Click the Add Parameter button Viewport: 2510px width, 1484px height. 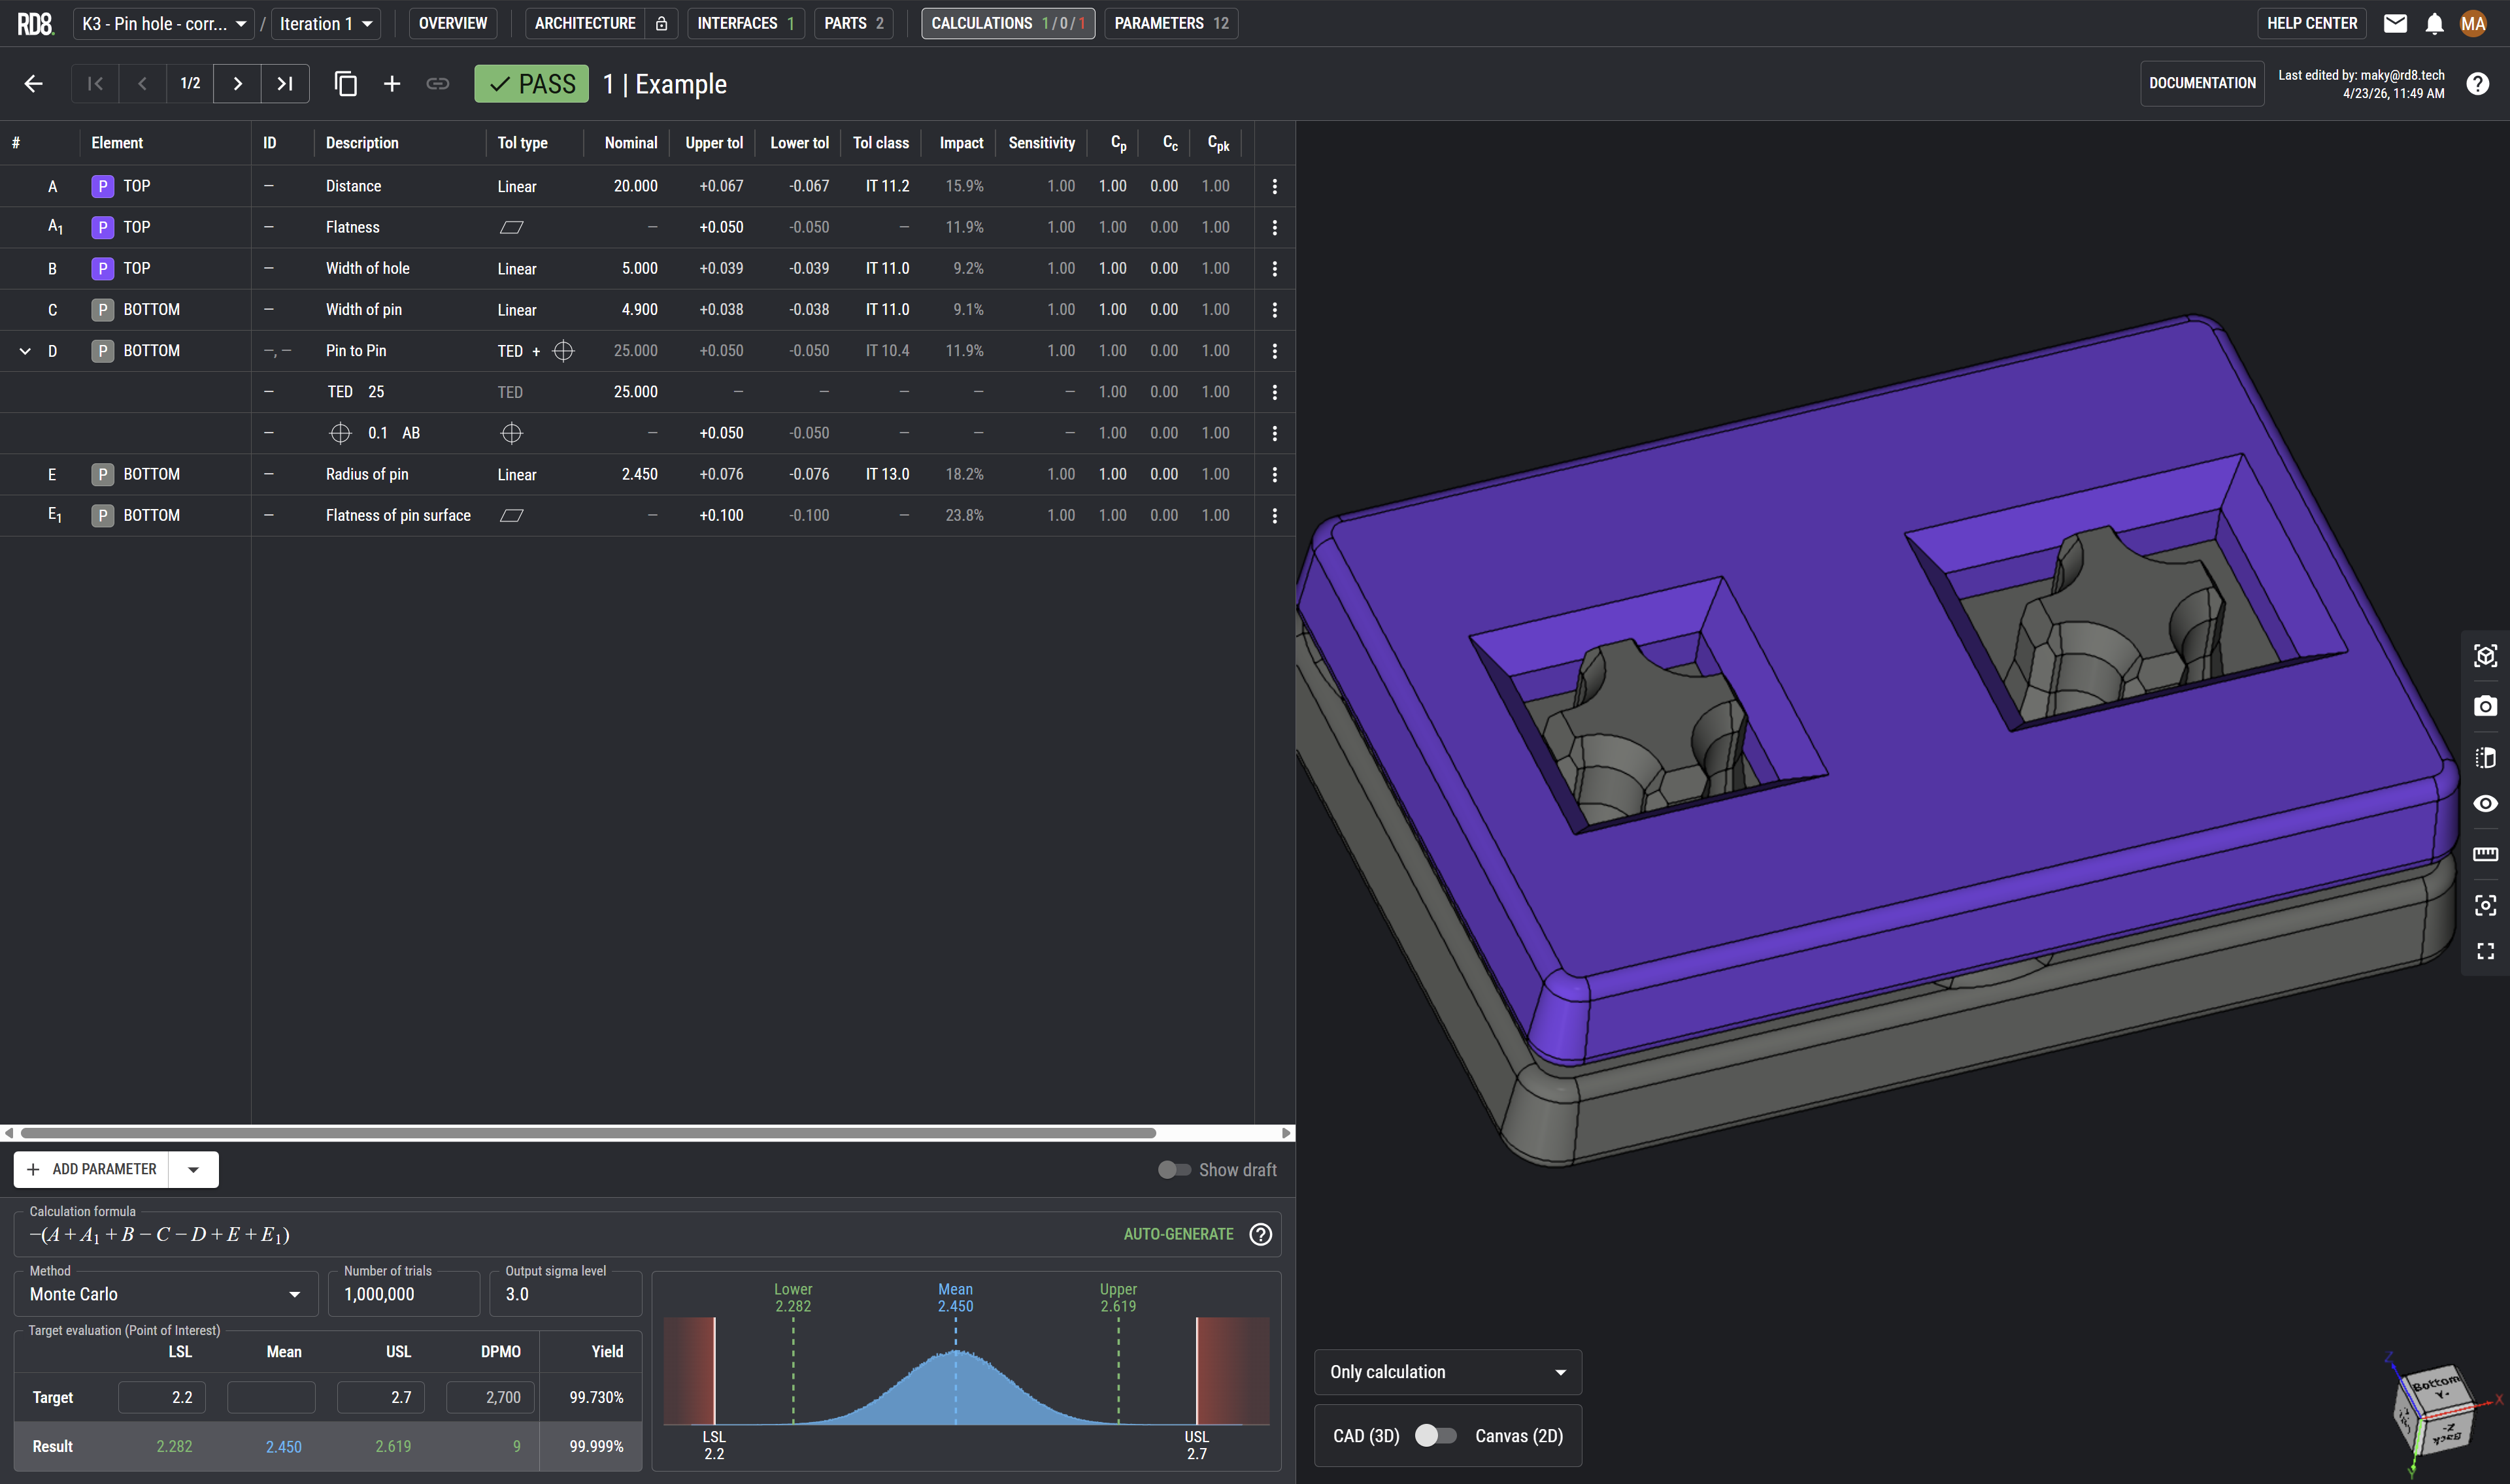(92, 1169)
